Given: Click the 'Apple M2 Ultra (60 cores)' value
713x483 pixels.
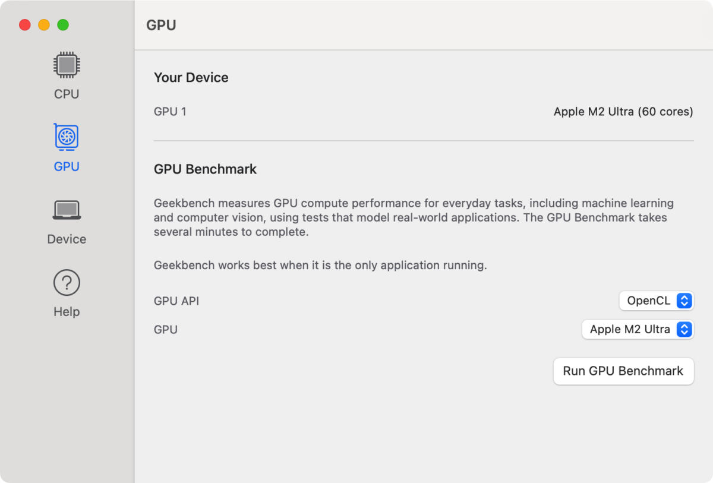Looking at the screenshot, I should (623, 112).
